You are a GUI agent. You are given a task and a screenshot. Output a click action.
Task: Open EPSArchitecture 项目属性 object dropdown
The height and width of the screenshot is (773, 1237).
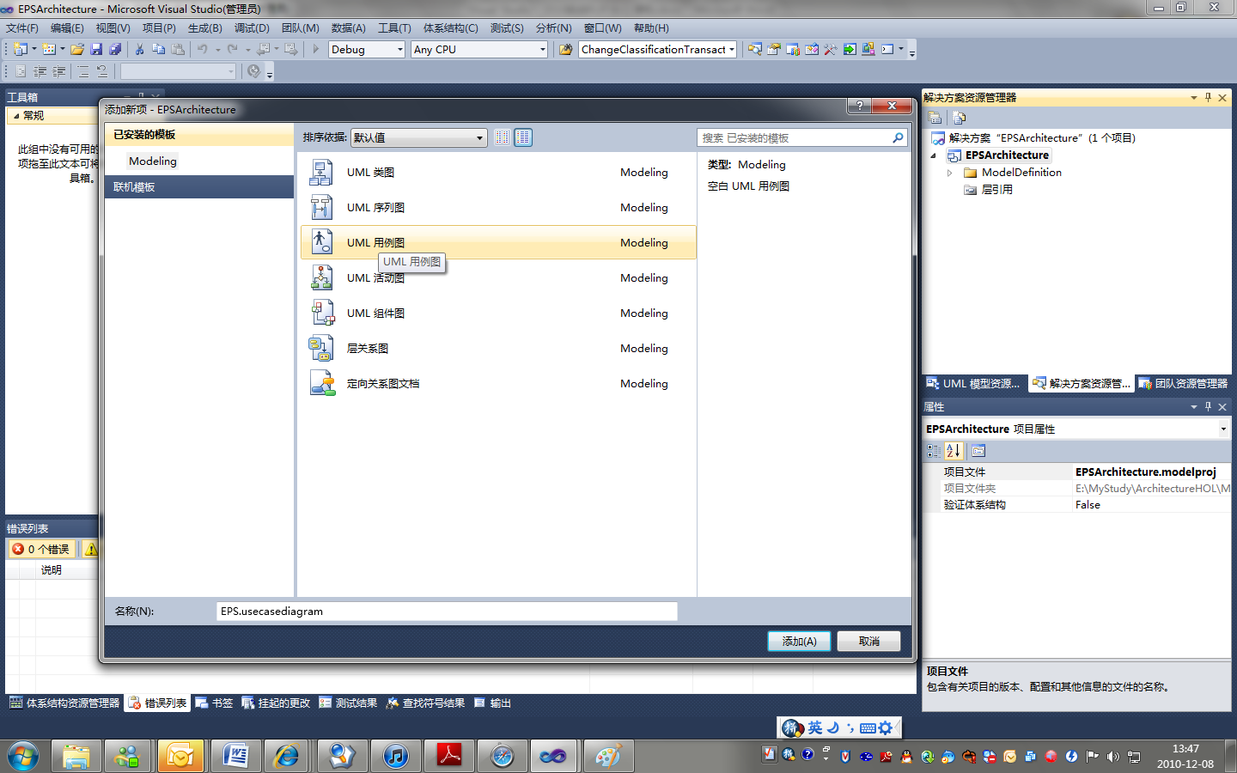[1223, 429]
